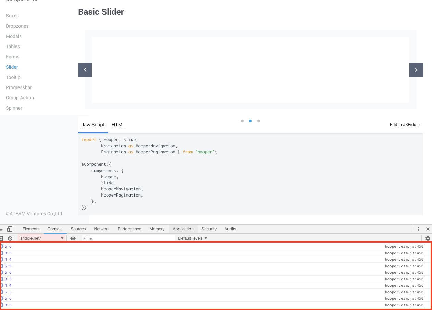Click 'Pagination as HooperPagination' code line
The image size is (432, 310).
click(x=138, y=152)
